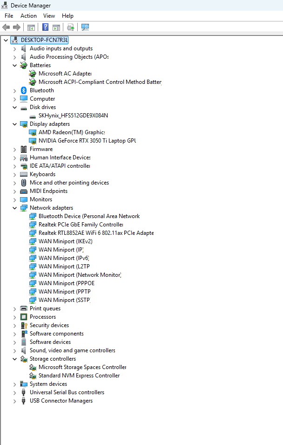Open the View menu
The image size is (283, 445).
49,16
